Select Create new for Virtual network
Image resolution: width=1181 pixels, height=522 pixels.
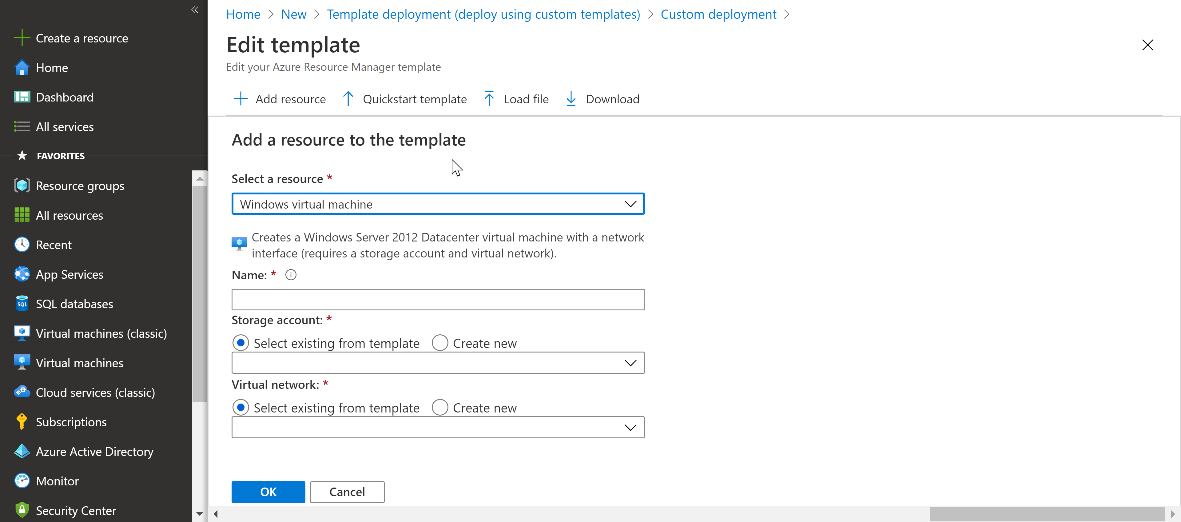440,408
